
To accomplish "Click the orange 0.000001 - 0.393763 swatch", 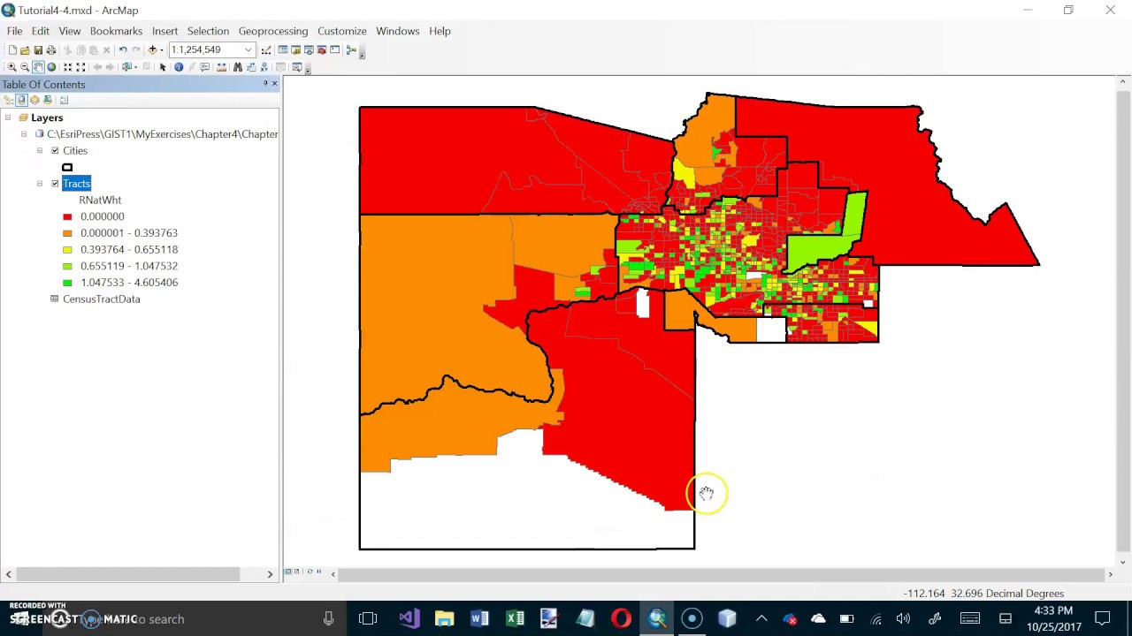I will click(x=67, y=233).
